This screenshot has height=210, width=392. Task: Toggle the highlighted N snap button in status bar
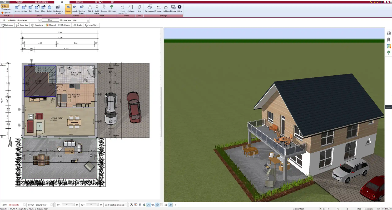coord(170,205)
